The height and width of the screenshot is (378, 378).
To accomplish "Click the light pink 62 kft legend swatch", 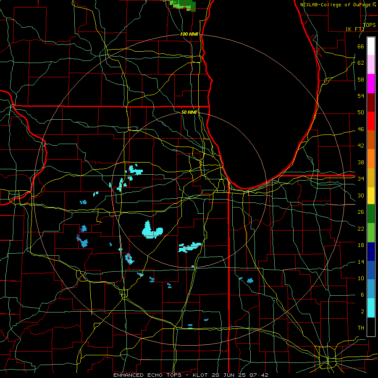I will click(x=371, y=65).
